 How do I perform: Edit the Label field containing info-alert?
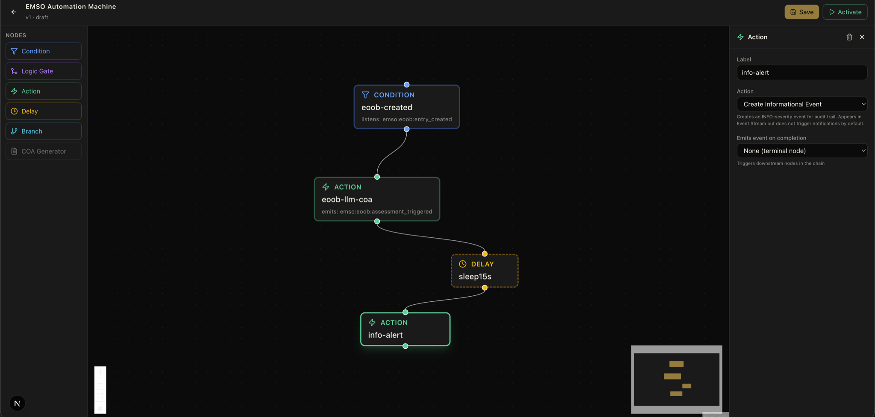(x=802, y=73)
